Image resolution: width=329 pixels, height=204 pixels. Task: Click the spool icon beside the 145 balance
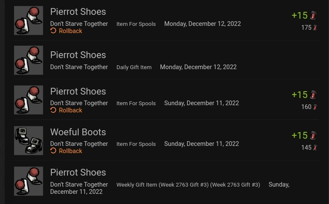[x=315, y=148]
